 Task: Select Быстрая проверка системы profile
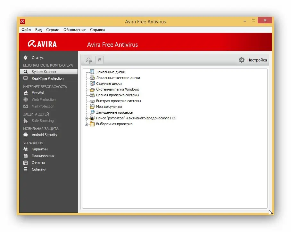pos(118,101)
